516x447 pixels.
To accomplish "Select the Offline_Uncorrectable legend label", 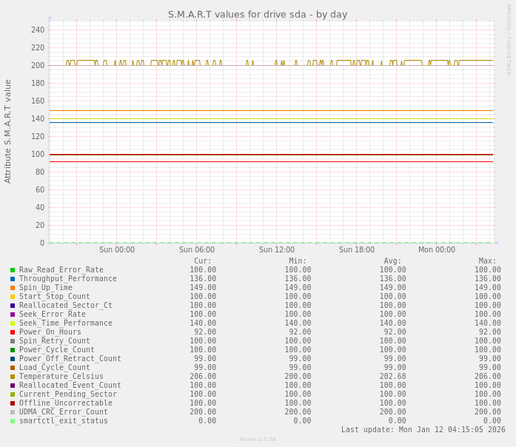I will (66, 403).
